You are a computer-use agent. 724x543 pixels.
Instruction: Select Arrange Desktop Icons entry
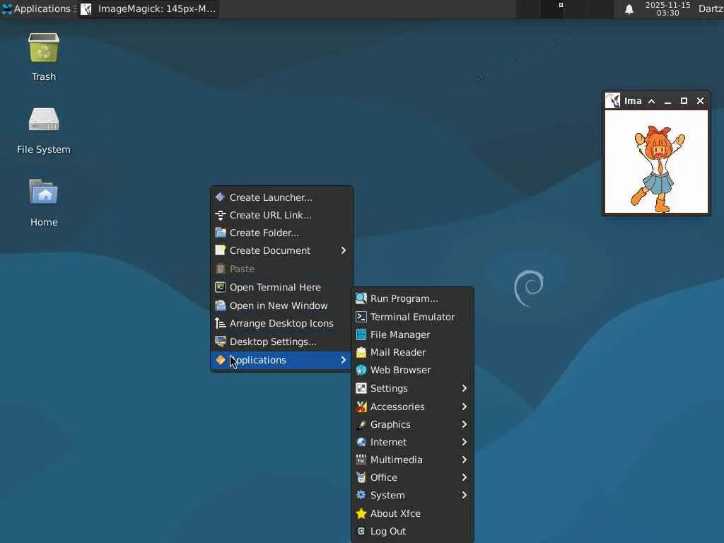[281, 323]
